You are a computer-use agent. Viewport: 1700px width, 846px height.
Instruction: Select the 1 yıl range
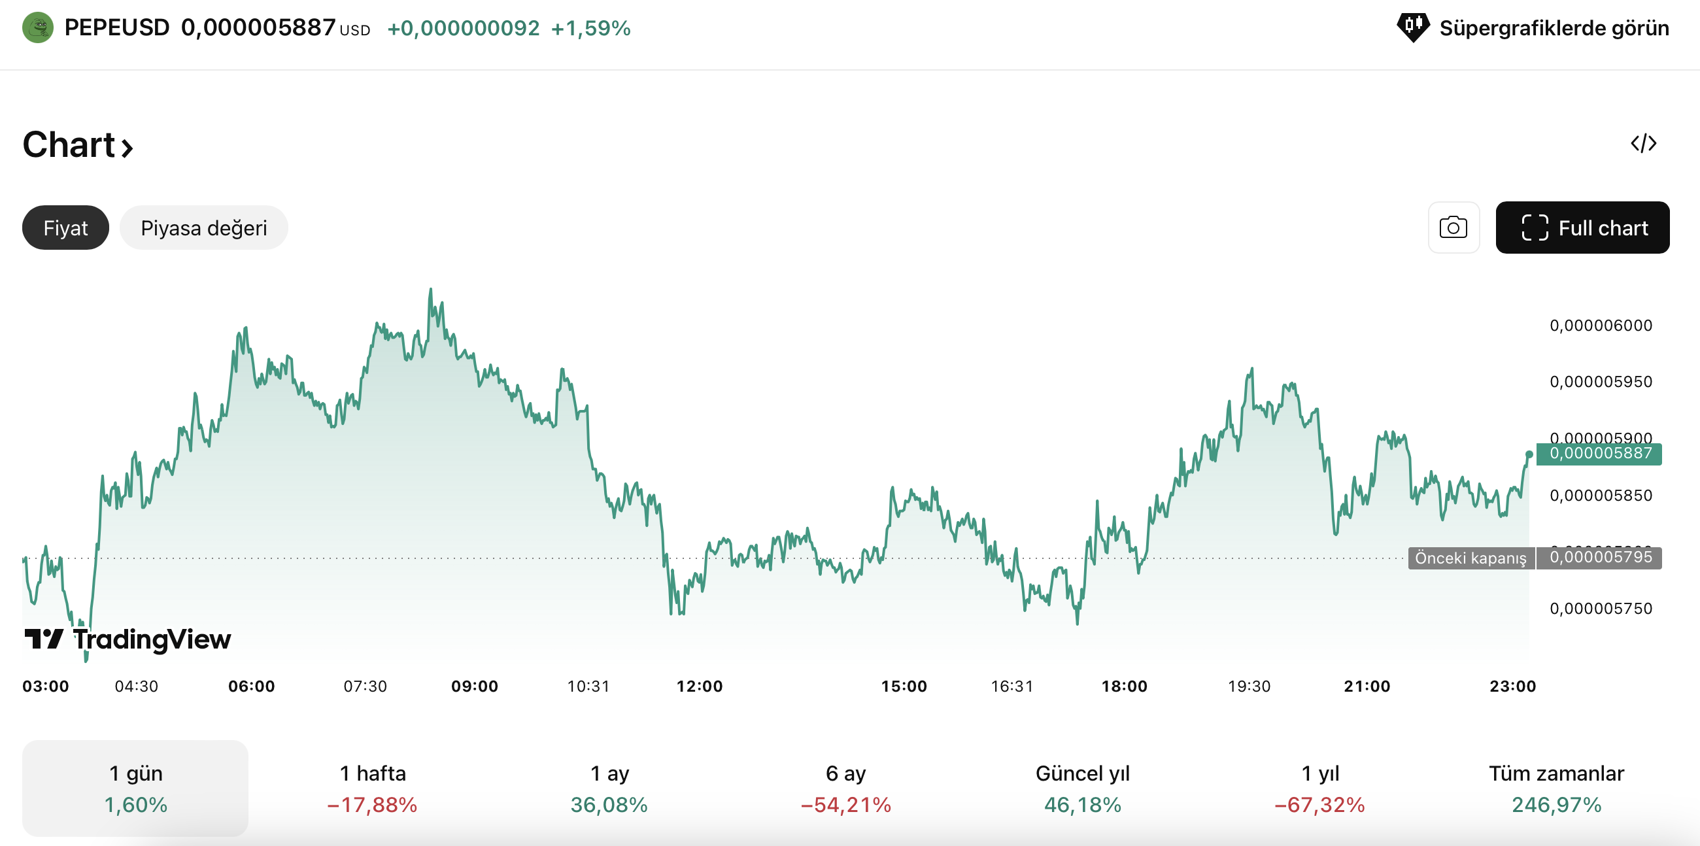[x=1319, y=788]
